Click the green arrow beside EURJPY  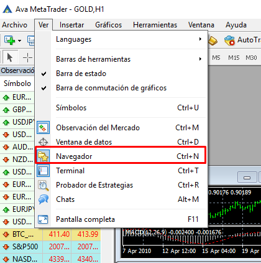[x=6, y=209]
